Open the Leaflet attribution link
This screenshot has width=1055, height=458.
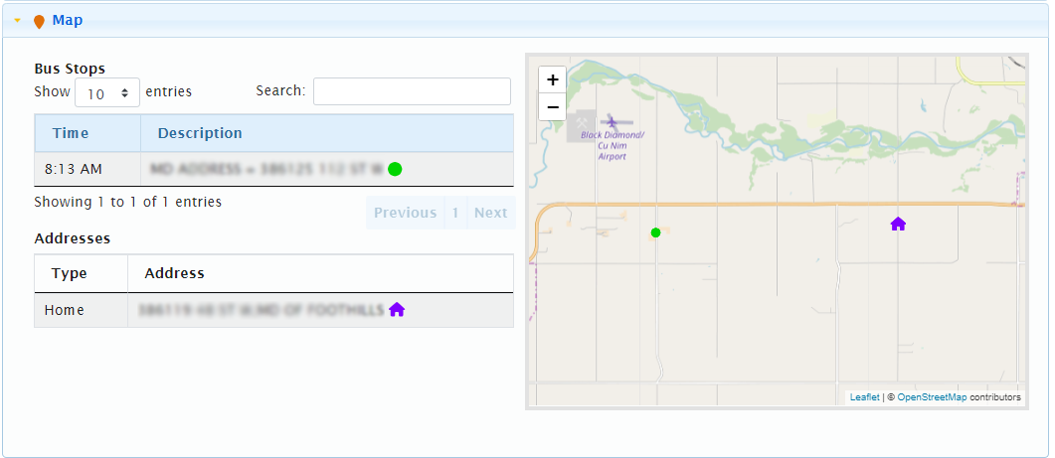pos(864,397)
